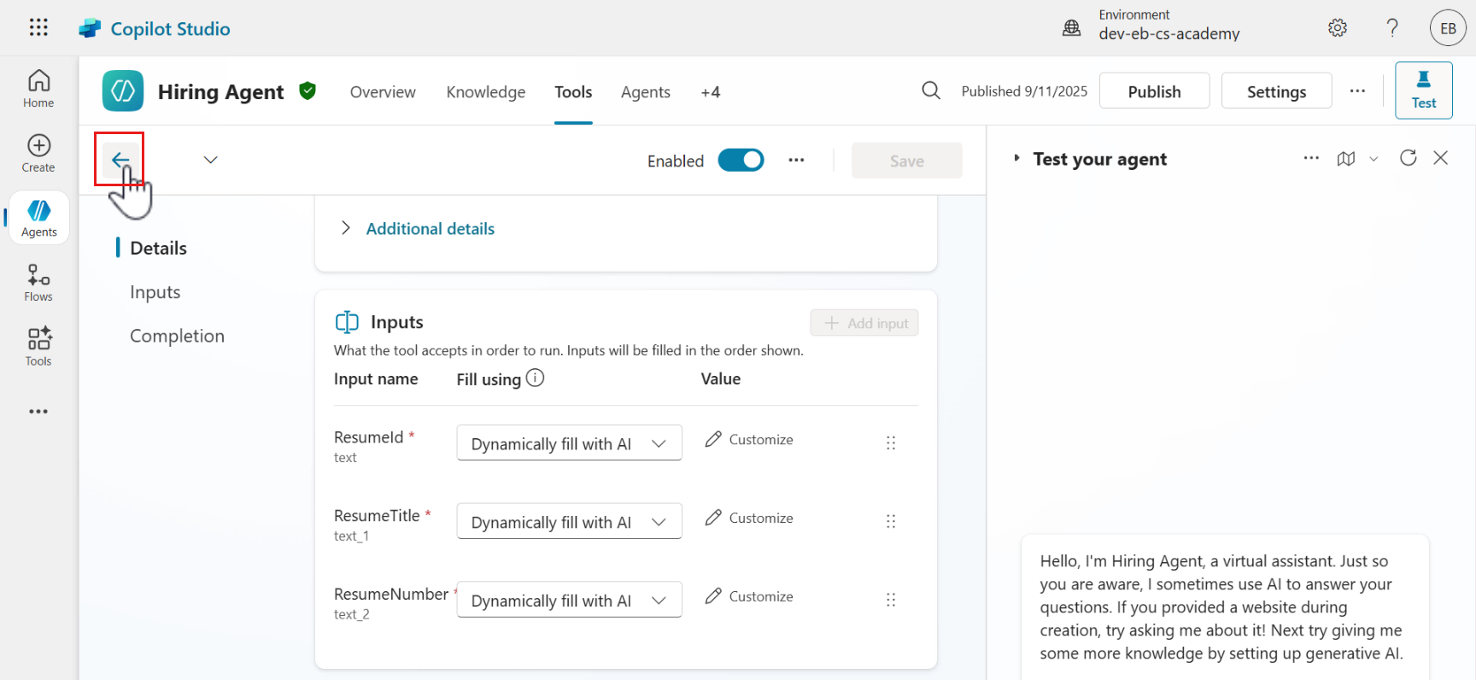This screenshot has height=680, width=1476.
Task: Open Create from left sidebar
Action: (x=38, y=154)
